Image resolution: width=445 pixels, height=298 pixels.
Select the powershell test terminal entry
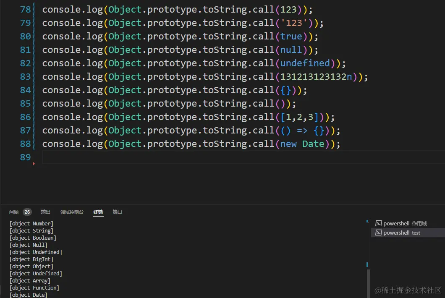(x=408, y=233)
